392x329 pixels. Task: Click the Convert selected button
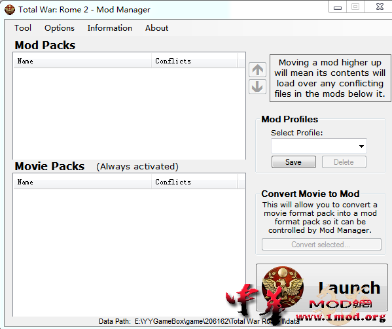coord(321,245)
